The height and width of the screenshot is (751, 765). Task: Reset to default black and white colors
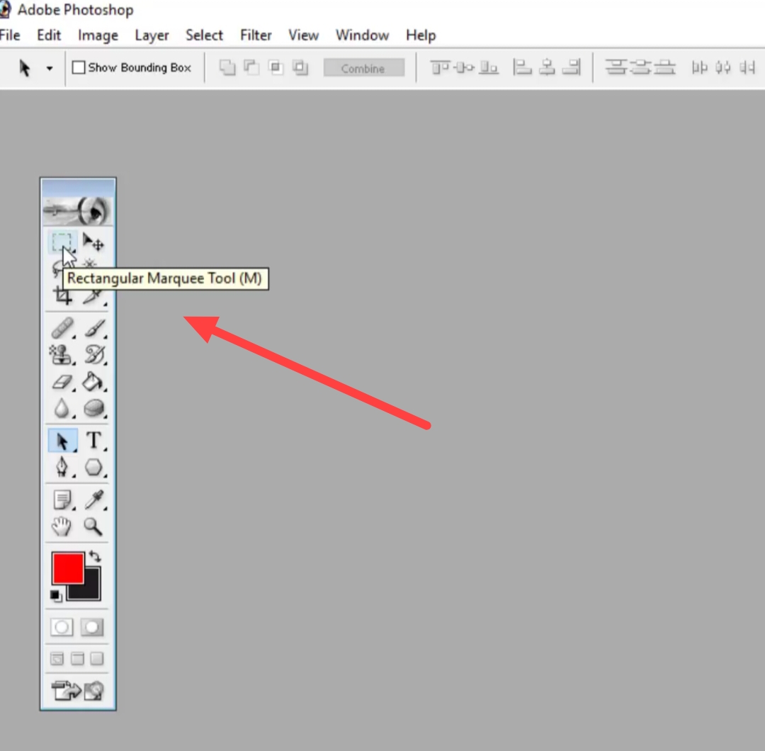[56, 596]
